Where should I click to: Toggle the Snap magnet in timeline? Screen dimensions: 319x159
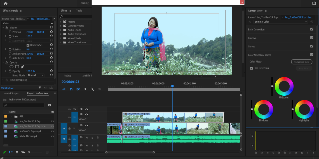tap(71, 89)
